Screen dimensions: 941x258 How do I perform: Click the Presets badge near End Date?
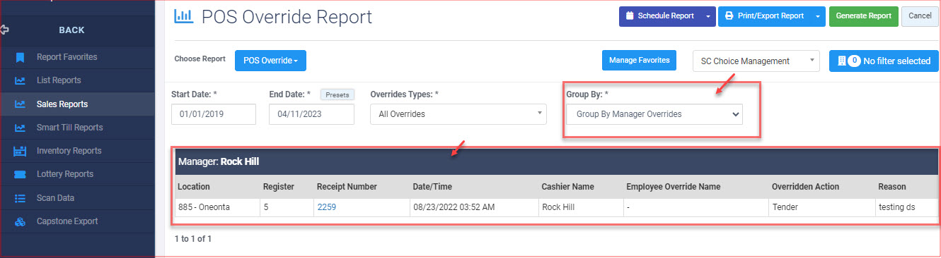click(337, 94)
